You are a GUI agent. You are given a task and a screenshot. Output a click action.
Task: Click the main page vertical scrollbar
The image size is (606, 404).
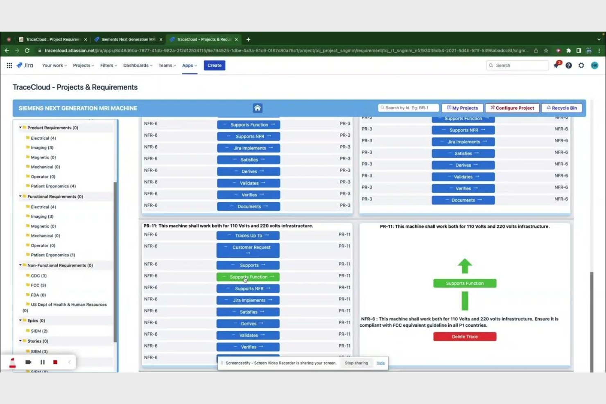(x=592, y=321)
